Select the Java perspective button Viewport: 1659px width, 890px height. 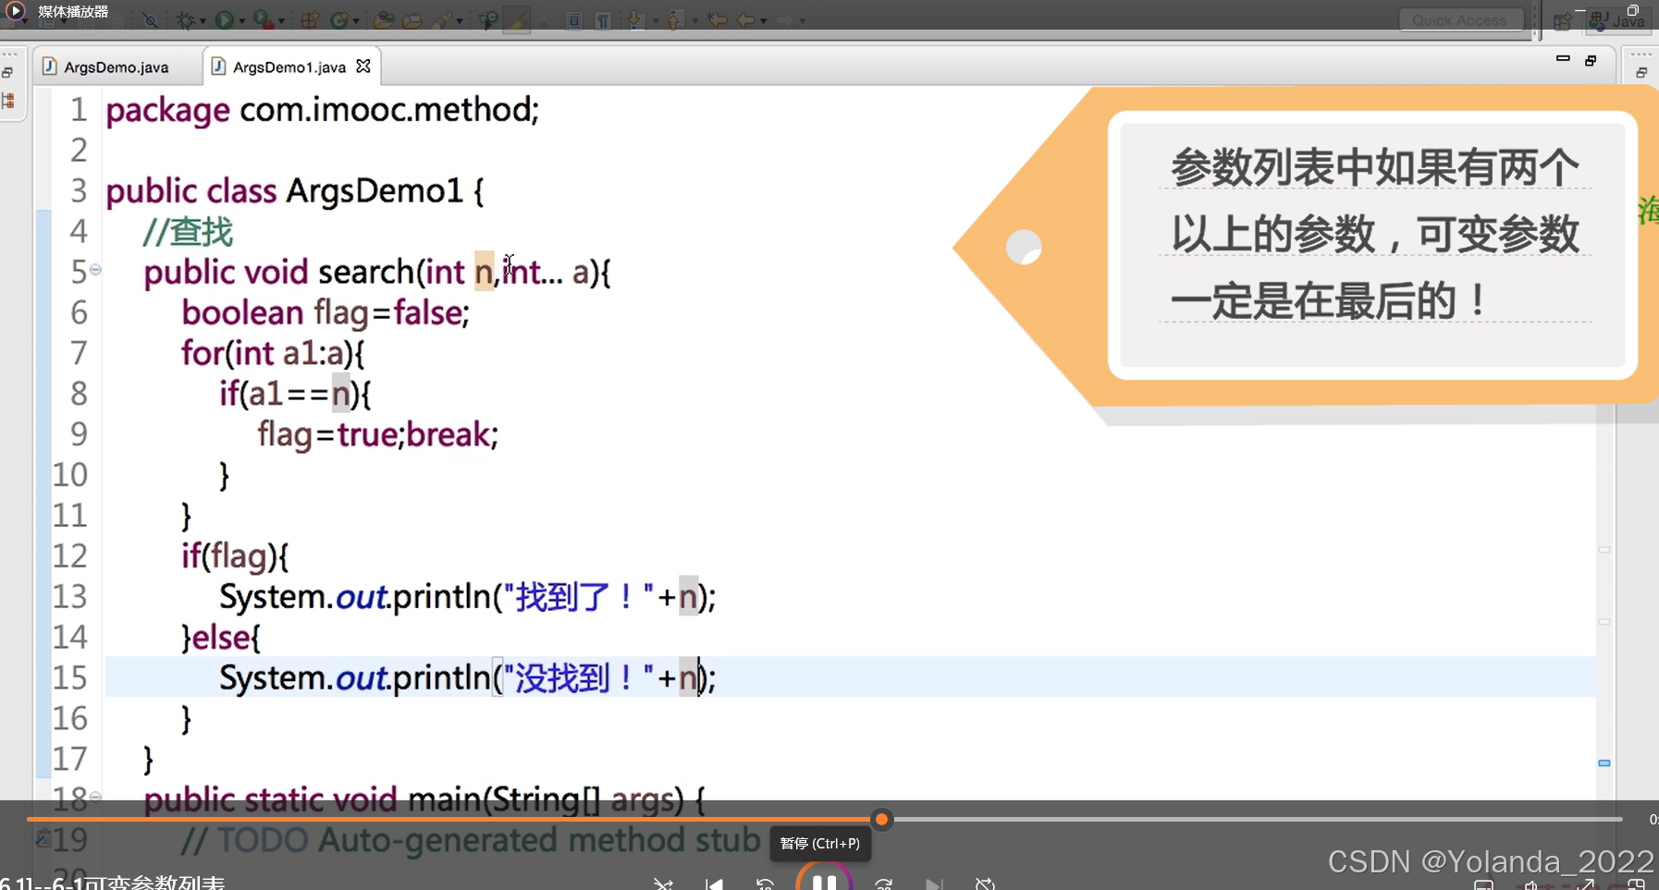1618,20
